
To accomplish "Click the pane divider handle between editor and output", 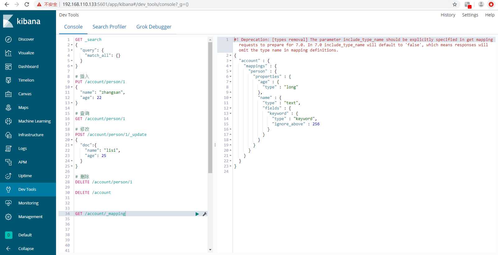I will (x=215, y=145).
